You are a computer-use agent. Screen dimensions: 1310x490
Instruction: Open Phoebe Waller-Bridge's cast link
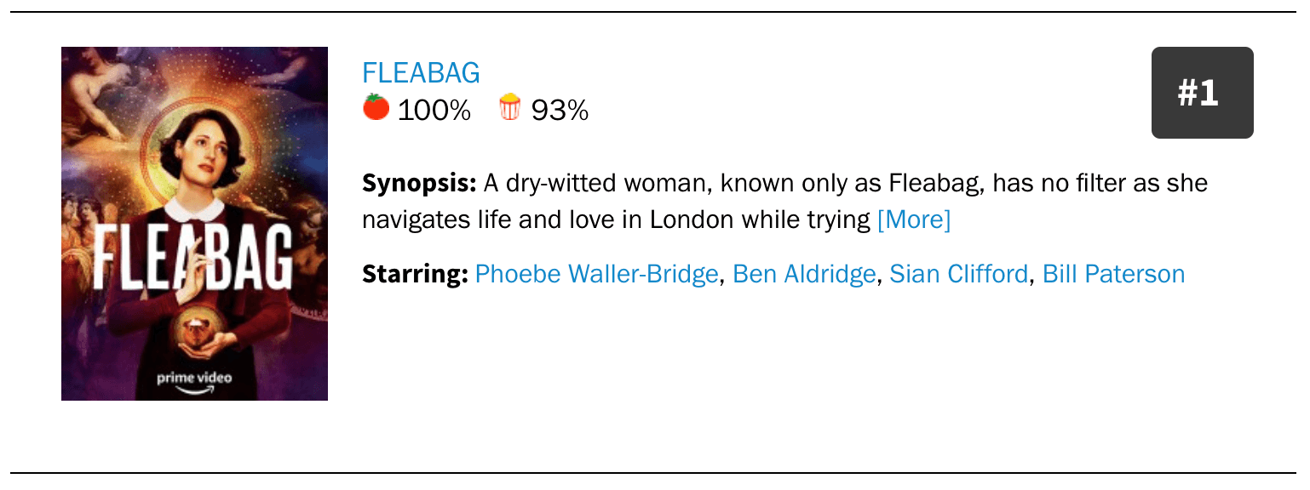(596, 274)
